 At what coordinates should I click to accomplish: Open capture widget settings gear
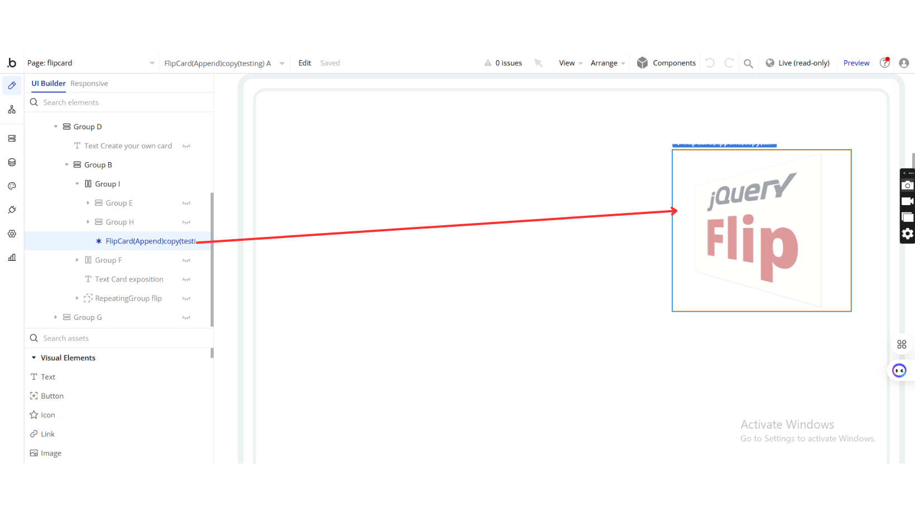pos(907,234)
